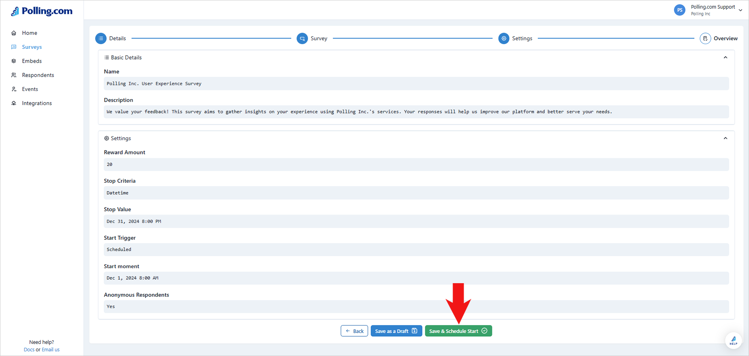The height and width of the screenshot is (356, 749).
Task: Click the PS user avatar
Action: coord(679,10)
